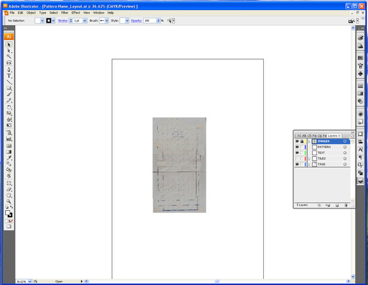The width and height of the screenshot is (368, 285).
Task: Select the Rectangle tool
Action: 9,88
